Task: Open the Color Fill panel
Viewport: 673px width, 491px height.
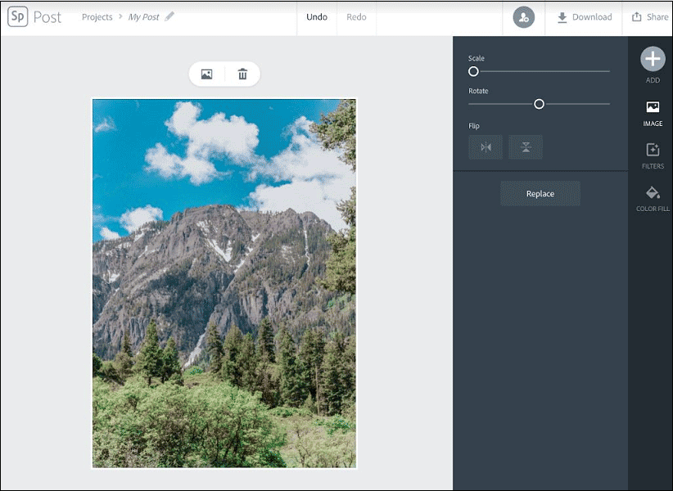Action: (x=653, y=196)
